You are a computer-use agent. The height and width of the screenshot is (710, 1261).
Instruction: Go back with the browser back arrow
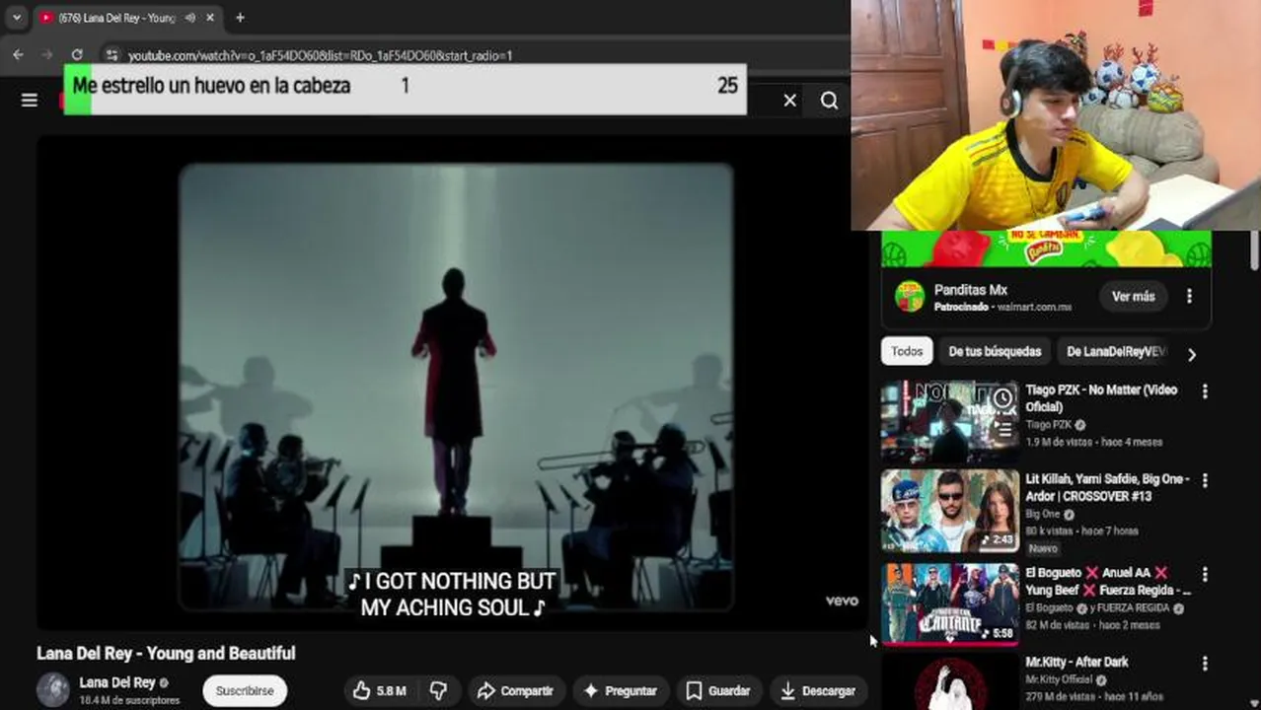pyautogui.click(x=18, y=55)
